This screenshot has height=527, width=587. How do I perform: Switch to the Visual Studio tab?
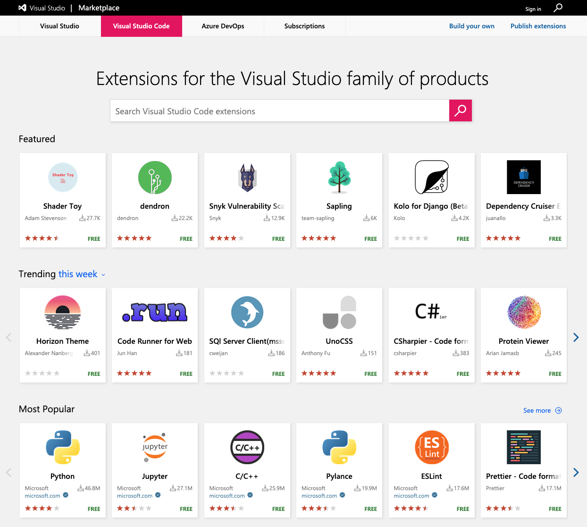pos(59,26)
